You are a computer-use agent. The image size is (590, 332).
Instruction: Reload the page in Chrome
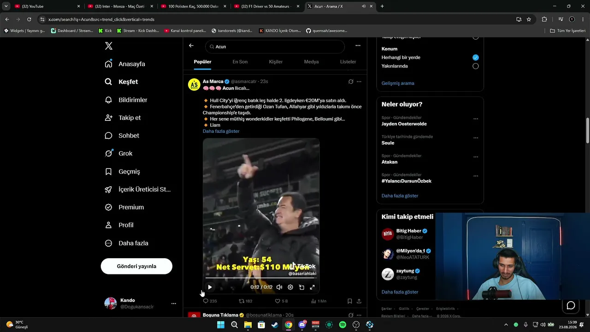(29, 19)
